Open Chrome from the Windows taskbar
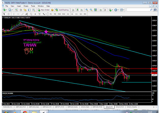The width and height of the screenshot is (159, 113). pos(25,112)
